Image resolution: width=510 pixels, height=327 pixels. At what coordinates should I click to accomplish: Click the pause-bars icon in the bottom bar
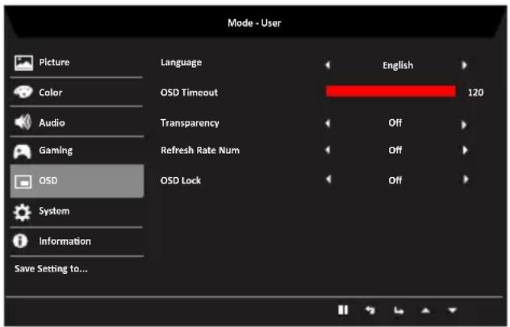(343, 310)
